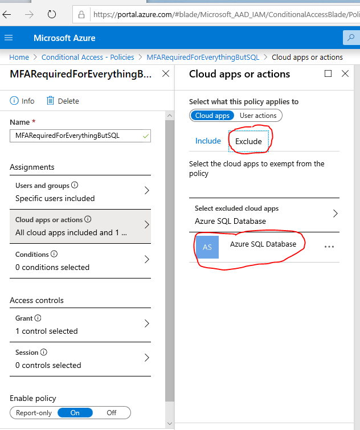Viewport: 360px width, 430px height.
Task: Set Enable policy to Report-only
Action: tap(34, 413)
